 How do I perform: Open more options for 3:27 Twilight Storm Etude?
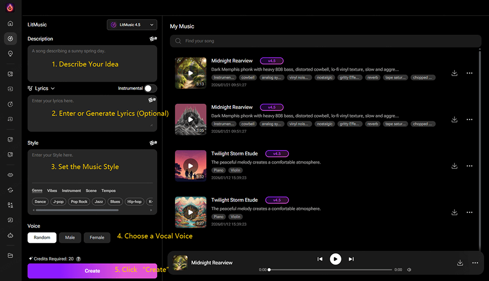pos(469,212)
